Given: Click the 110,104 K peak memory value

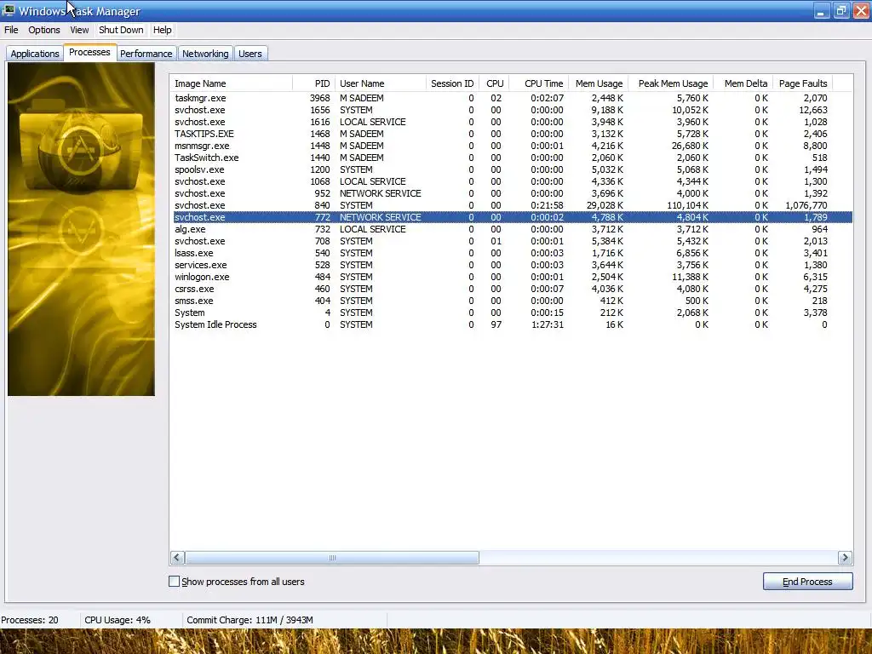Looking at the screenshot, I should click(x=687, y=206).
